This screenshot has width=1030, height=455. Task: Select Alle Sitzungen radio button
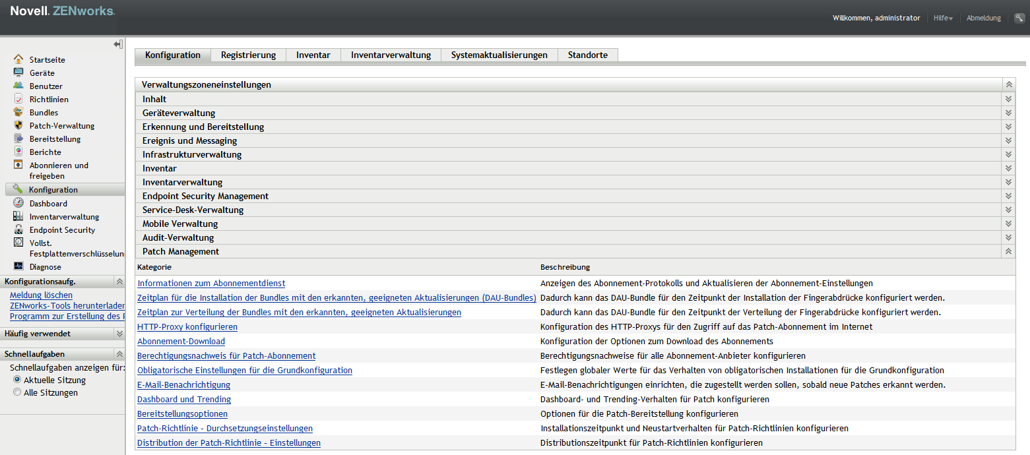point(17,392)
